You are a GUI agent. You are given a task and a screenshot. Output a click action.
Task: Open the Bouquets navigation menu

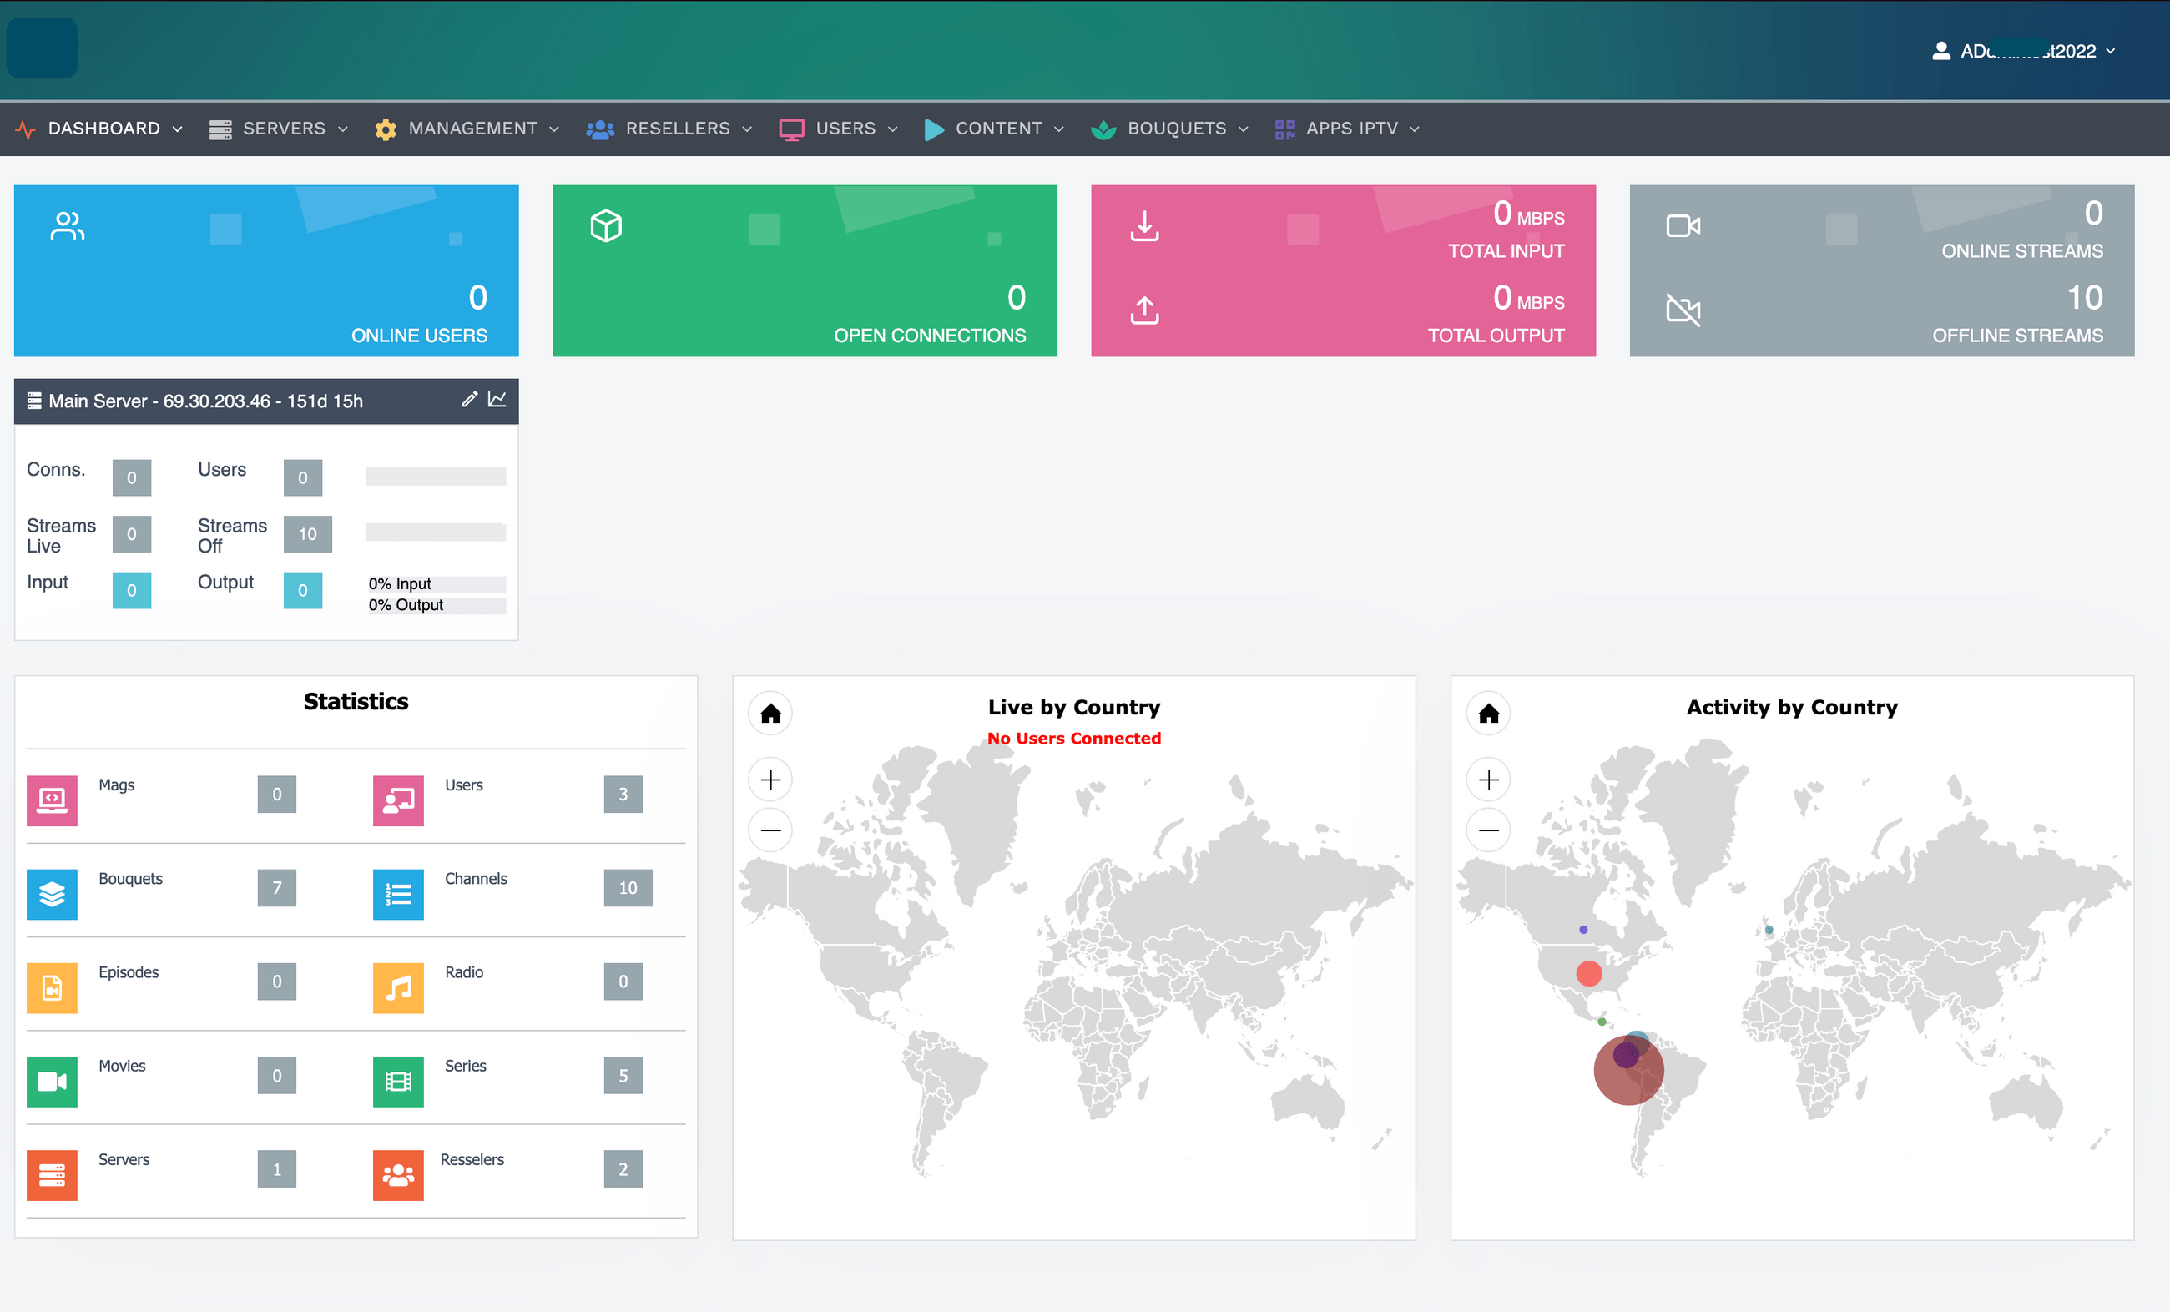(x=1170, y=129)
